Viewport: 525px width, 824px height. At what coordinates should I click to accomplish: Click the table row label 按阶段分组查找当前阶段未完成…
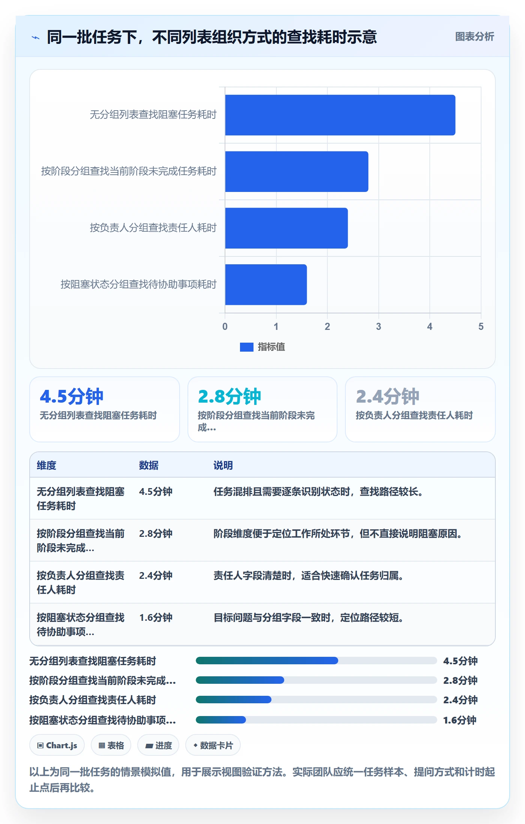point(80,541)
